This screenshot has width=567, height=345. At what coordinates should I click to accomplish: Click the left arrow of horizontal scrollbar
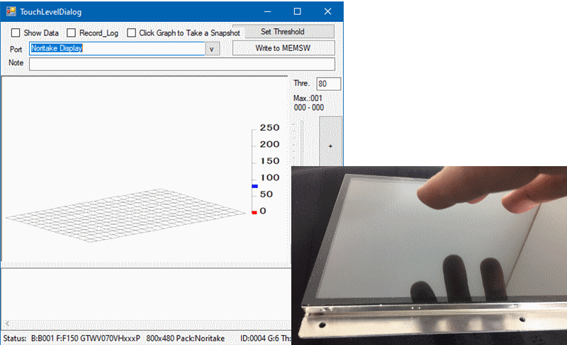[x=7, y=323]
